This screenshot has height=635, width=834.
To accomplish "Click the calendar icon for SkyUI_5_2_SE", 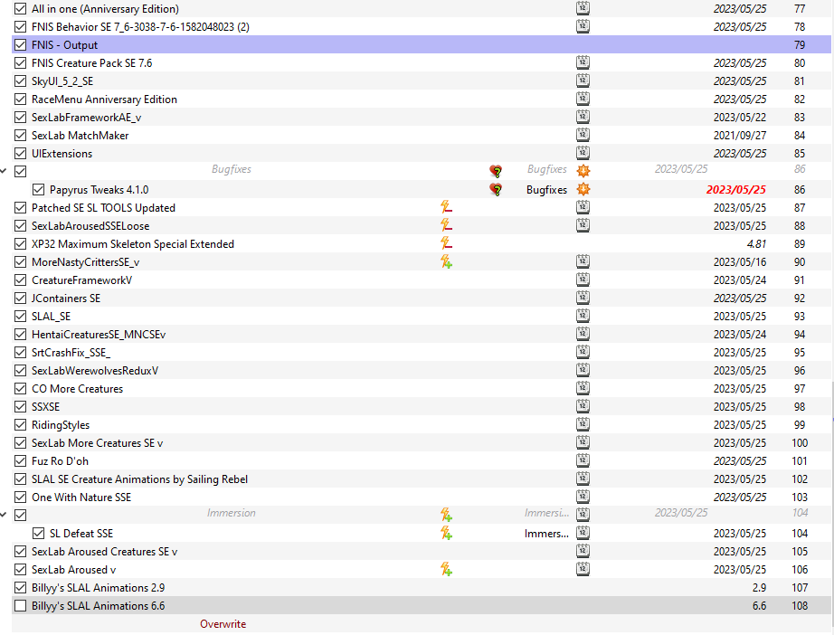I will point(583,81).
